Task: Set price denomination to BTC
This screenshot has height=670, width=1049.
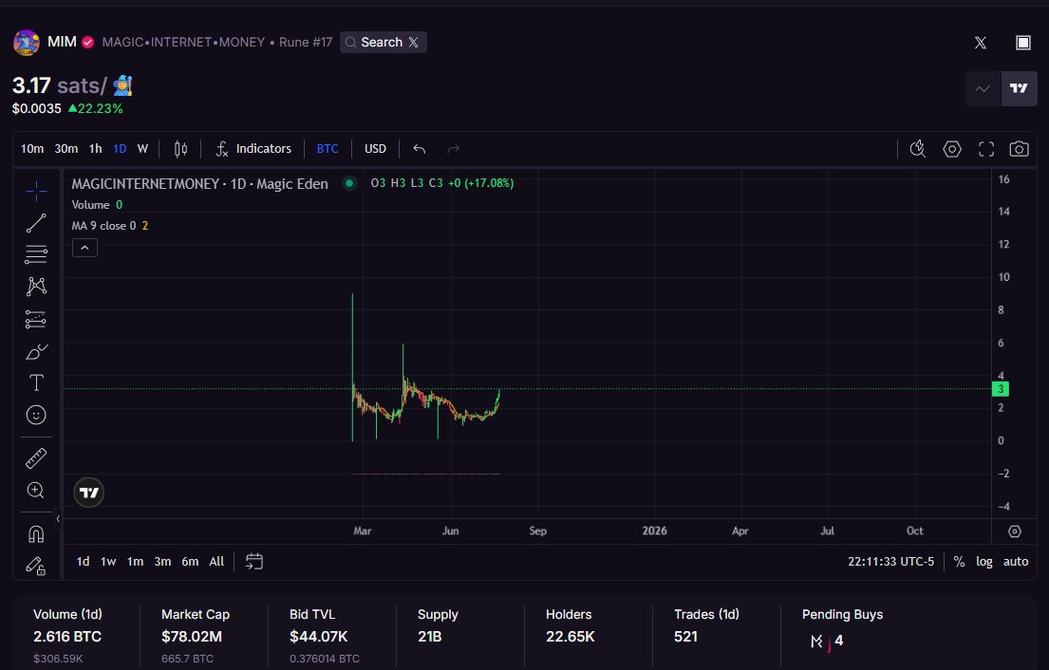Action: 328,148
